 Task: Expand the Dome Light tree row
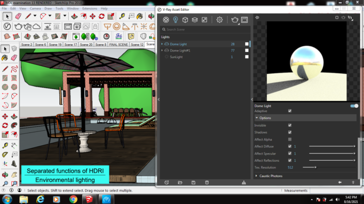coord(162,44)
